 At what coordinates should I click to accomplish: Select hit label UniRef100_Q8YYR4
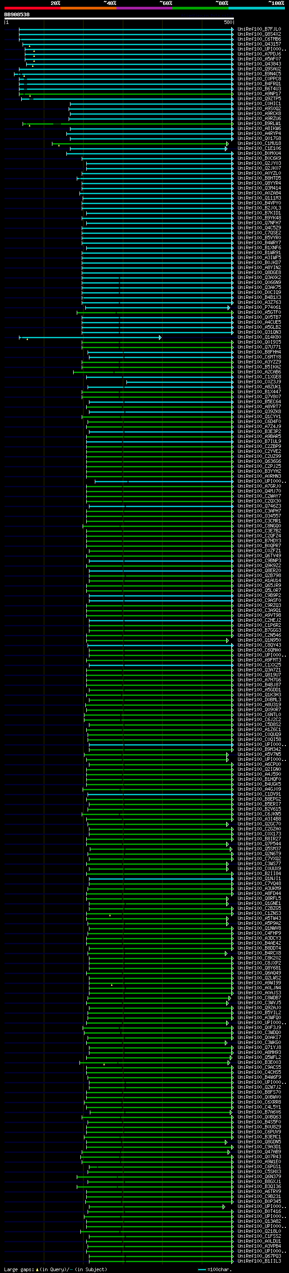coord(259,183)
